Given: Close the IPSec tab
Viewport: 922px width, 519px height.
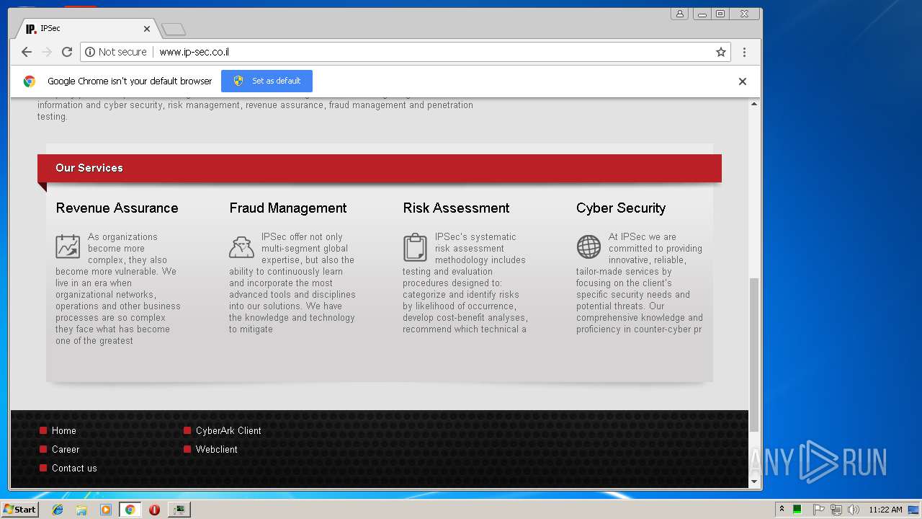Looking at the screenshot, I should (x=147, y=29).
